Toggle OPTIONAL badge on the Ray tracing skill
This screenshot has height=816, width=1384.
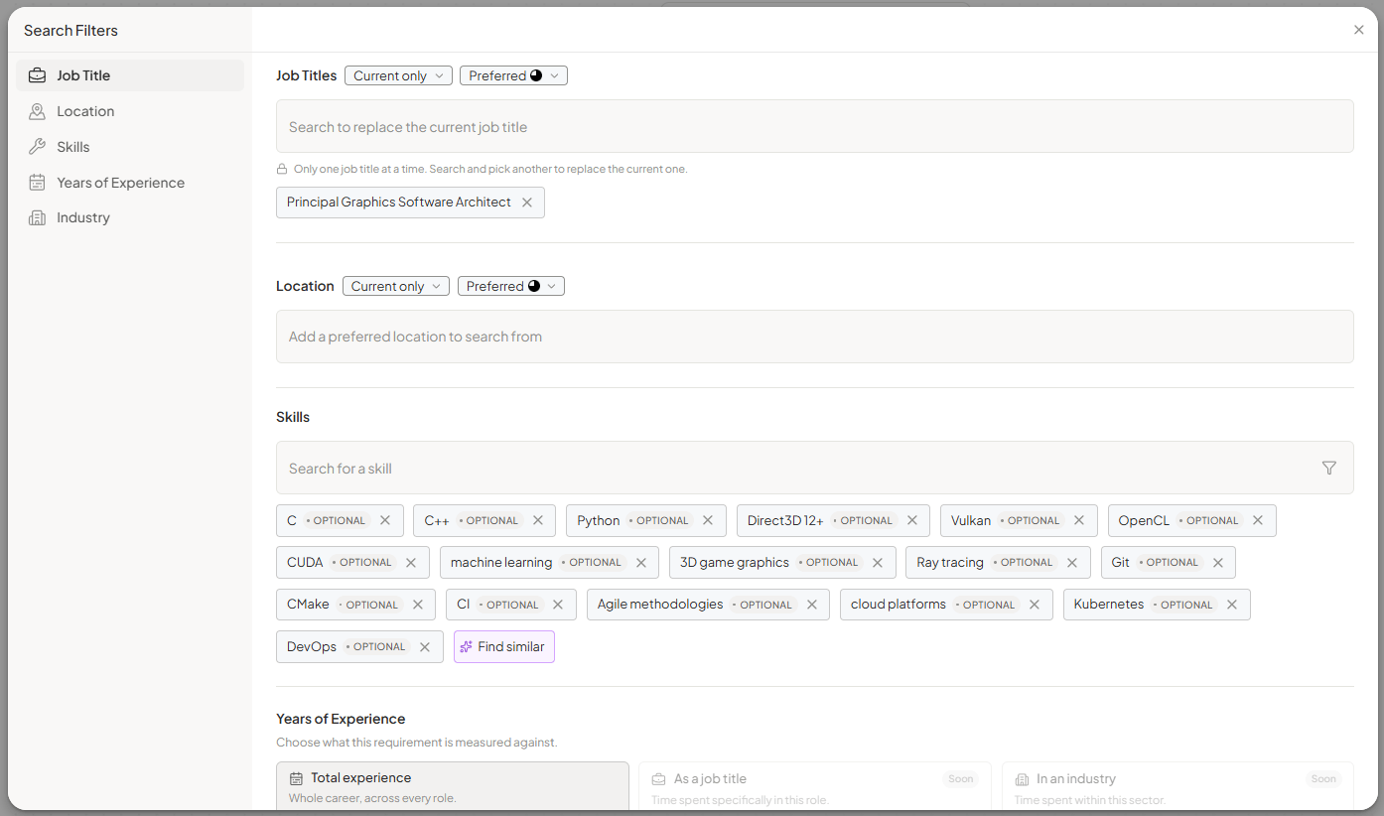click(1023, 563)
